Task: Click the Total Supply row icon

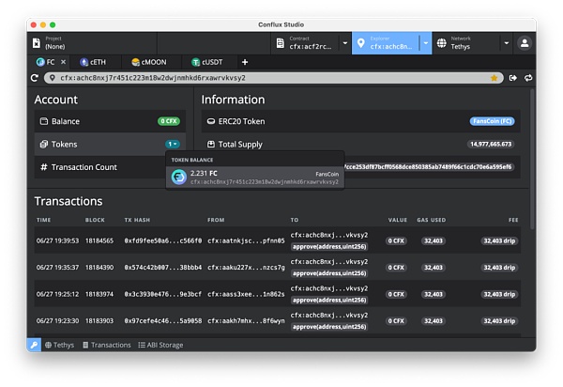Action: click(211, 144)
